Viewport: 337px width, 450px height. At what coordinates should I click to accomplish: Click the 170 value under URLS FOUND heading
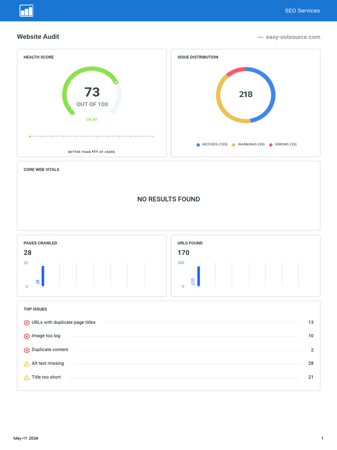183,253
